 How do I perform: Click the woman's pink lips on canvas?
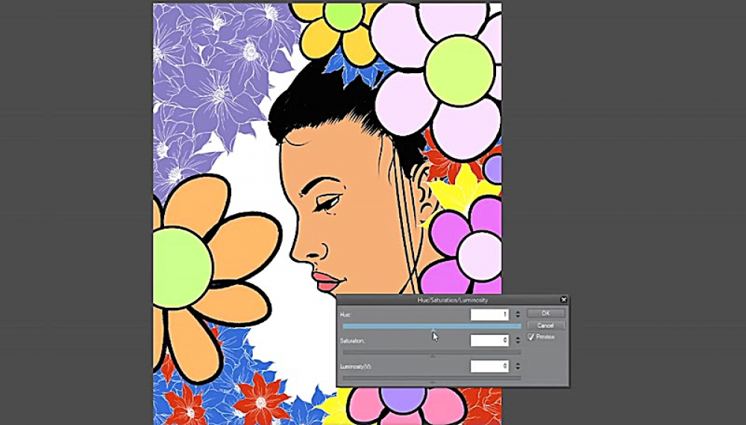click(326, 282)
